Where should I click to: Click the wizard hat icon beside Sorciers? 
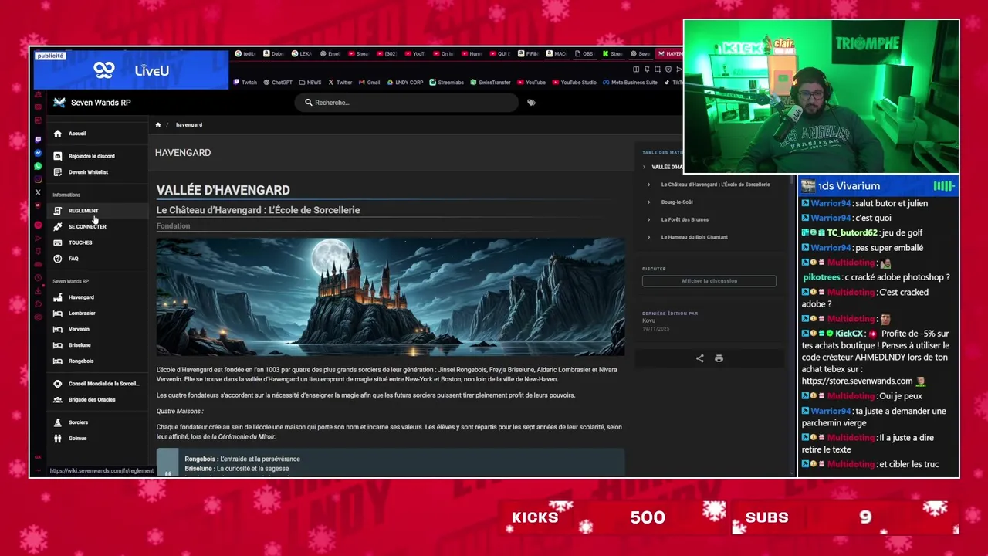pos(57,422)
